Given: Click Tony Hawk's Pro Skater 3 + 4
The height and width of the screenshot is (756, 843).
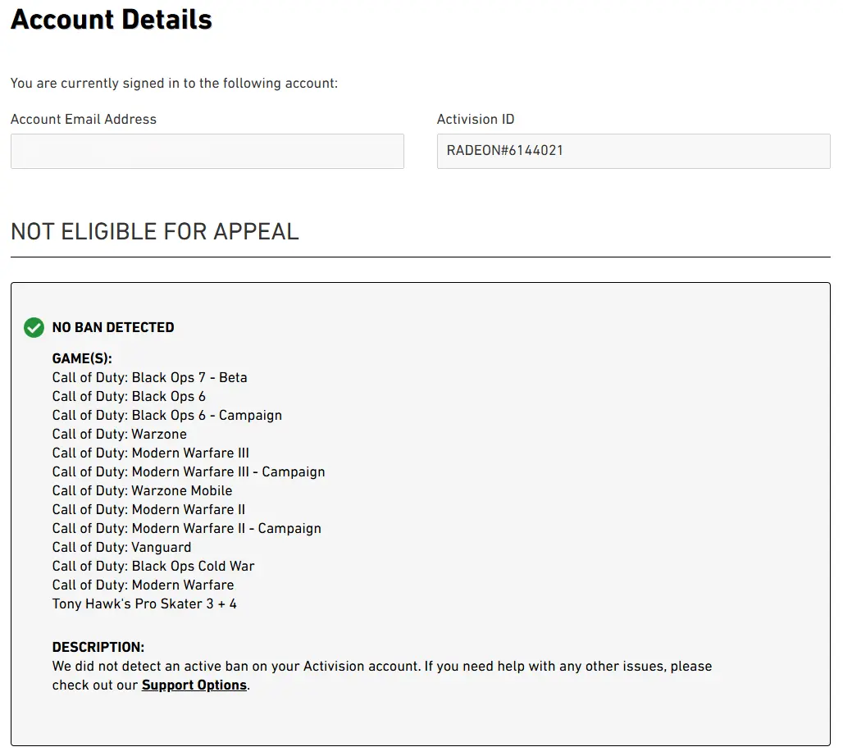Looking at the screenshot, I should pos(144,604).
